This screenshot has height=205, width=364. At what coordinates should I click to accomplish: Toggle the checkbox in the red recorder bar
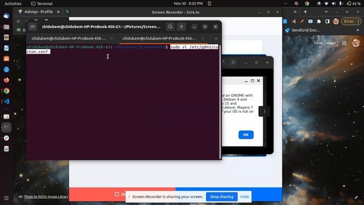pos(117,194)
